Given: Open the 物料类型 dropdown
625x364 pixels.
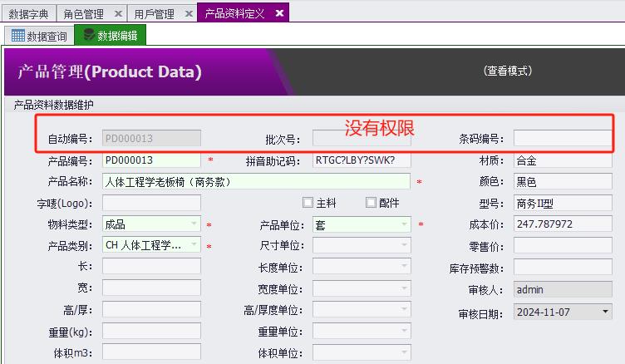Looking at the screenshot, I should point(194,224).
